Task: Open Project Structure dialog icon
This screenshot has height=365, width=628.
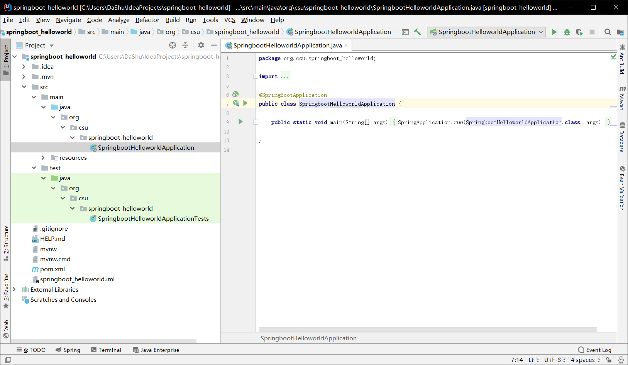Action: (x=620, y=32)
